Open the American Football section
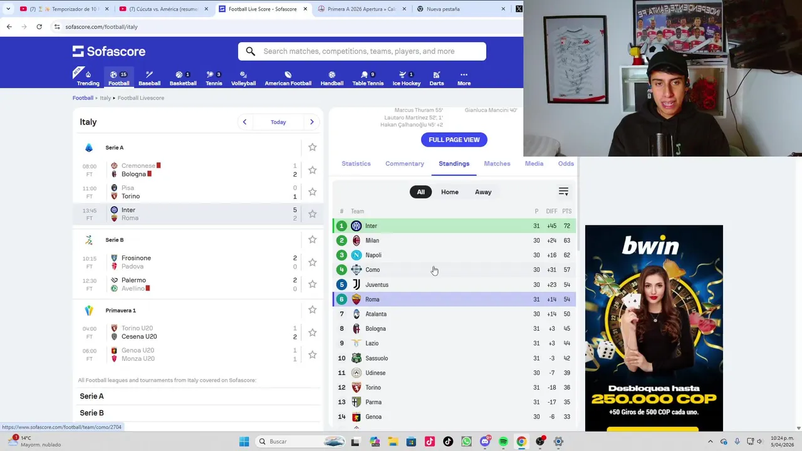Viewport: 802px width, 451px height. [x=288, y=78]
